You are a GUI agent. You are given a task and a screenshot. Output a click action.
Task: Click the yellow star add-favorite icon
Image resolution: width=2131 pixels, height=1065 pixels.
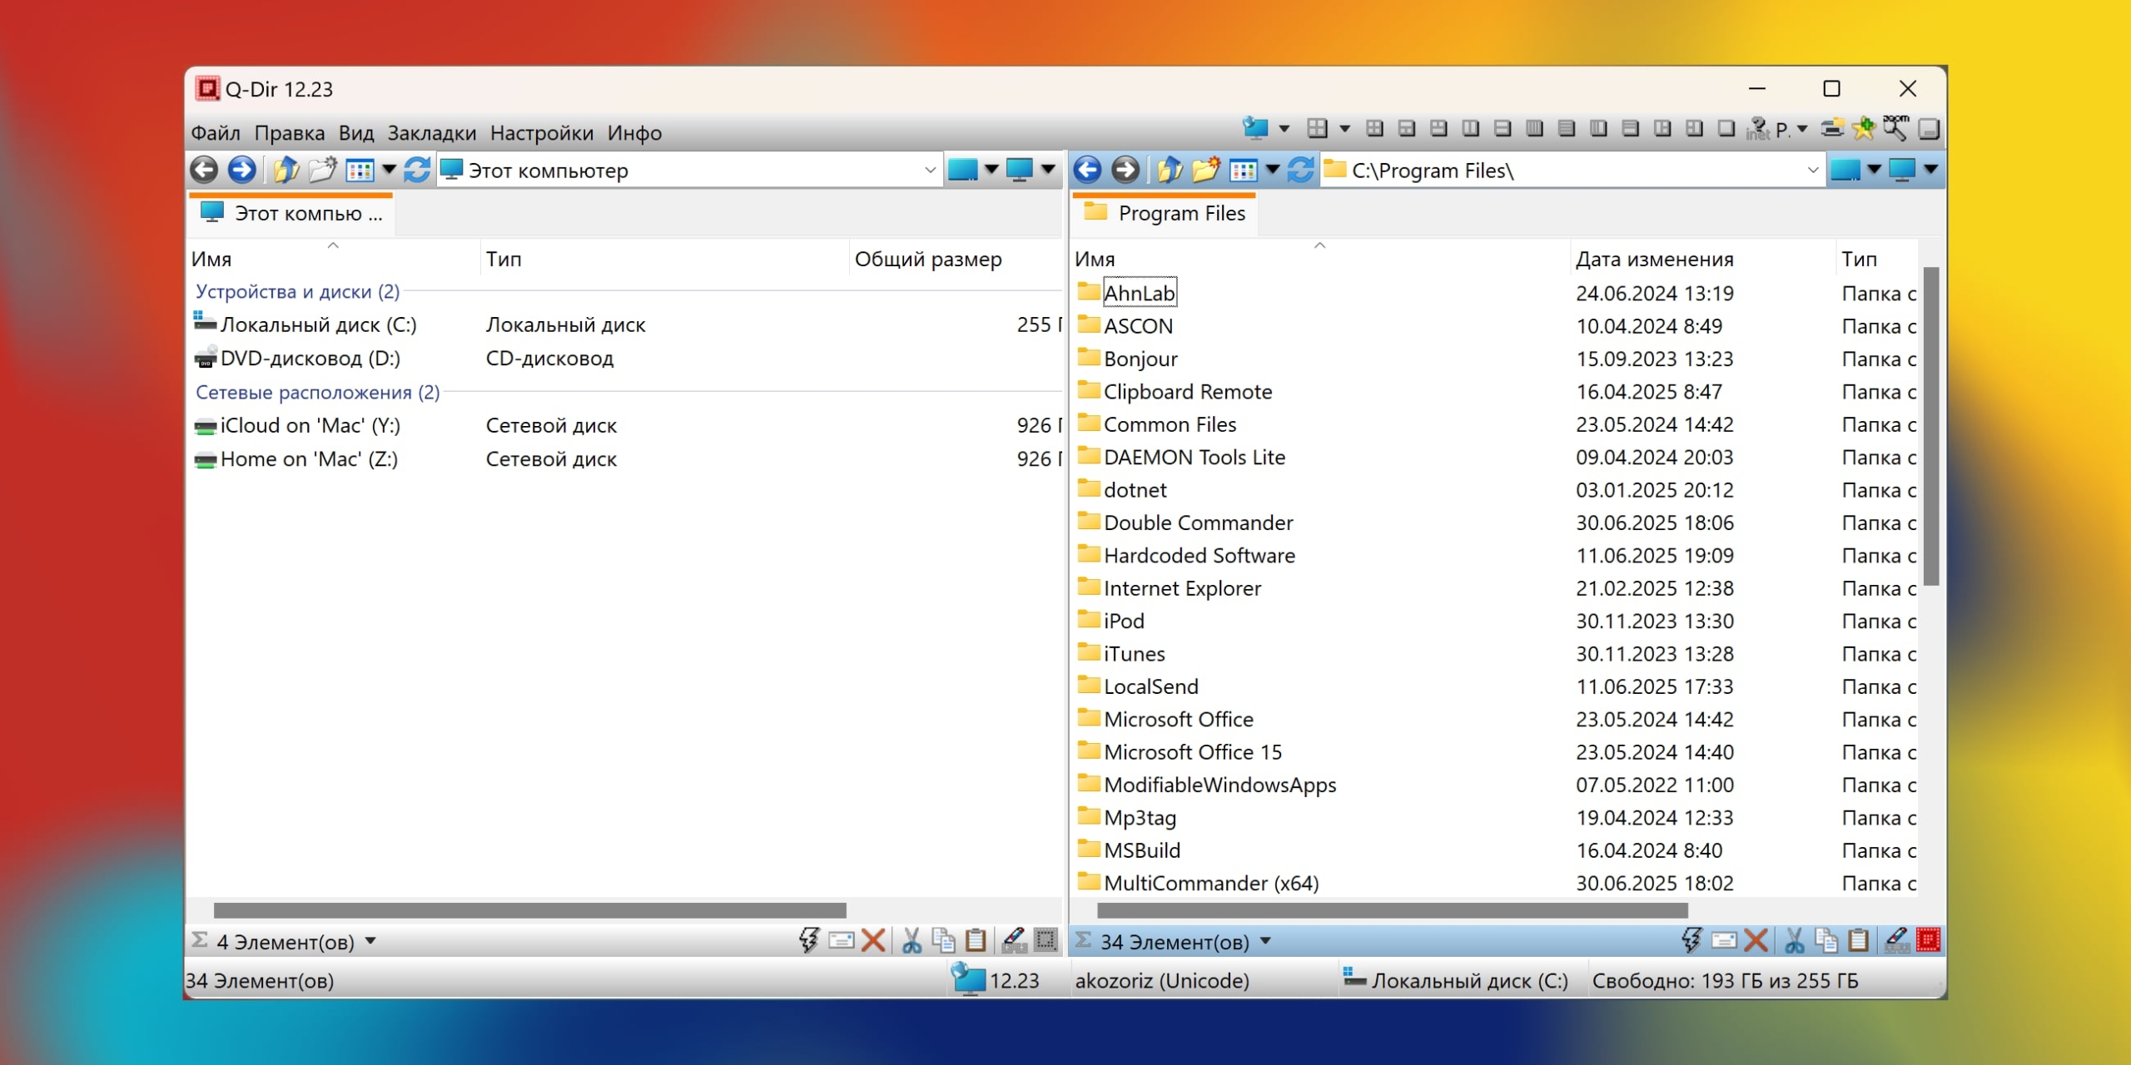pyautogui.click(x=1864, y=128)
